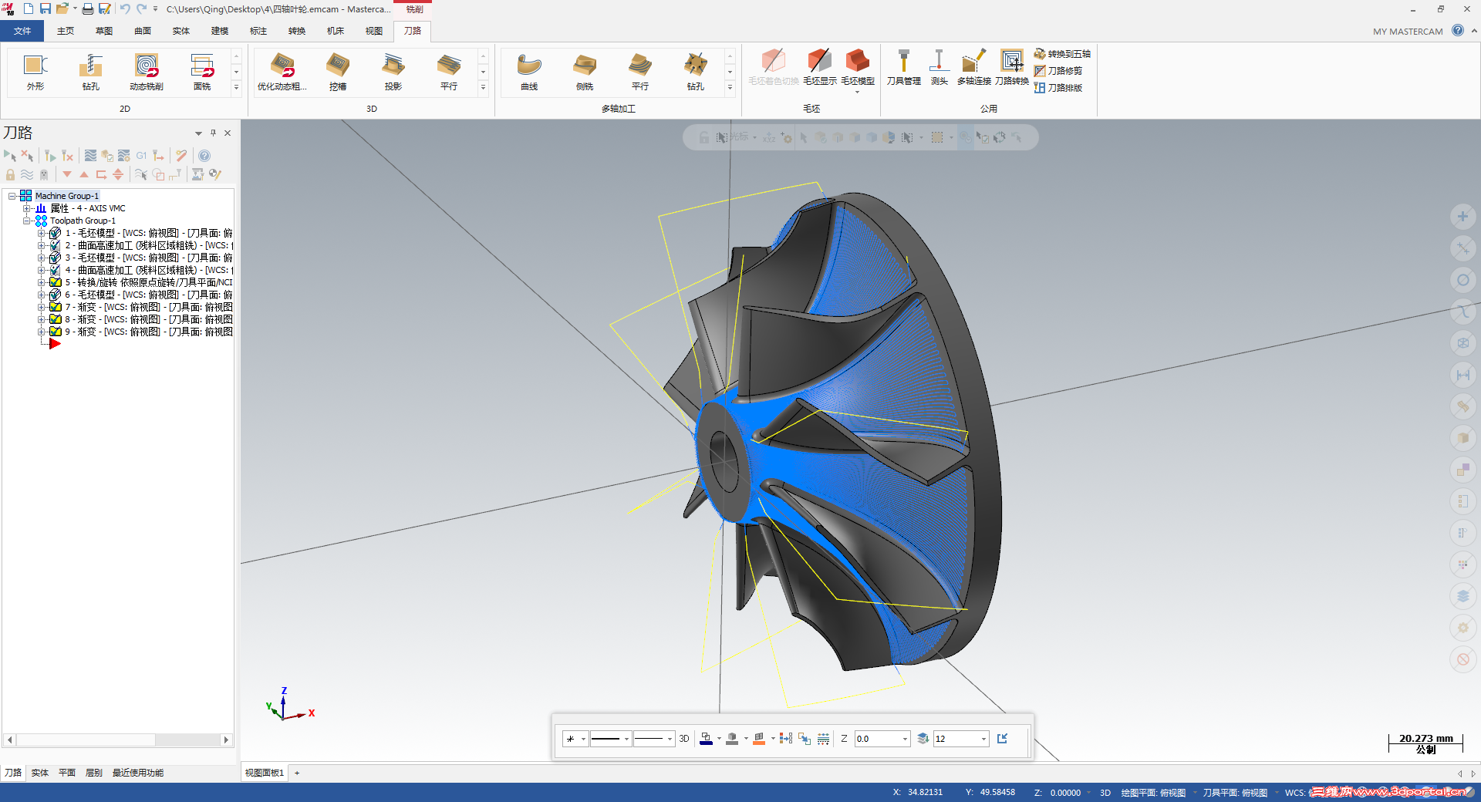Click the save file icon in title bar
Viewport: 1481px width, 802px height.
(x=45, y=8)
